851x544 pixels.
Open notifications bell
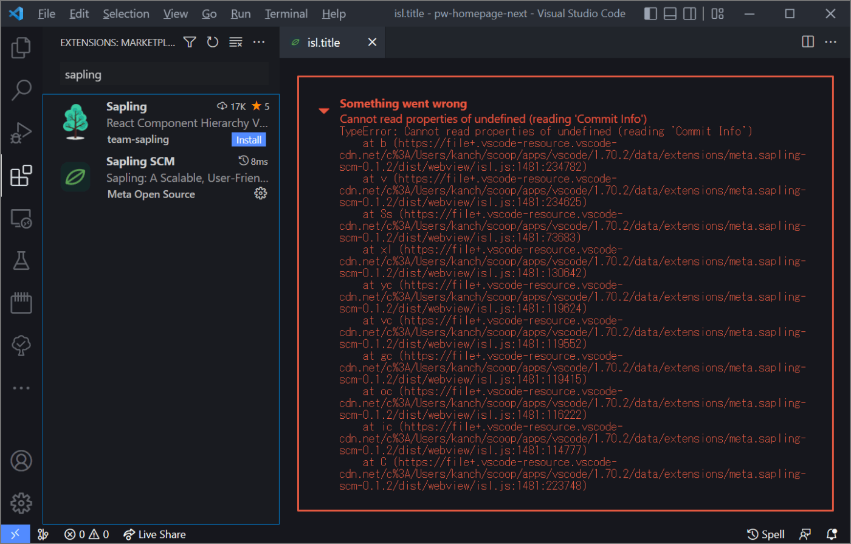point(832,534)
